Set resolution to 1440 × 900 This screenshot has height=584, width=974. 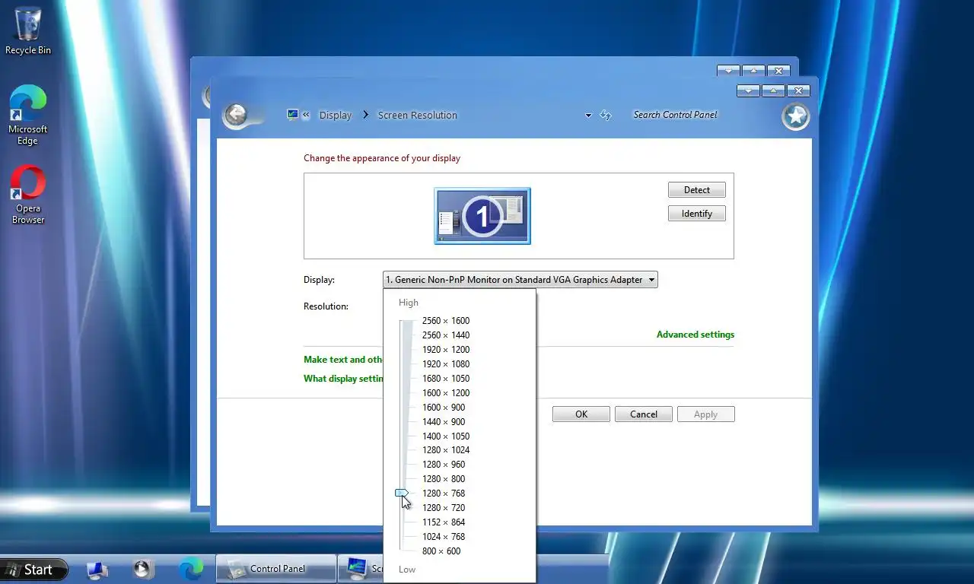pos(444,422)
